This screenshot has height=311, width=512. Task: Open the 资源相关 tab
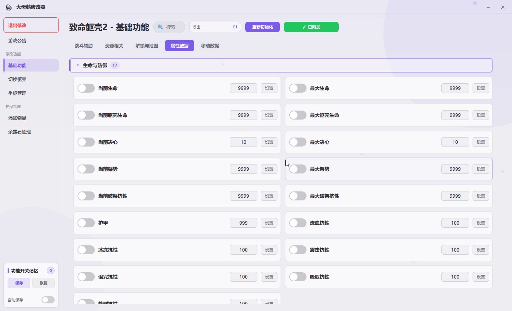click(114, 46)
